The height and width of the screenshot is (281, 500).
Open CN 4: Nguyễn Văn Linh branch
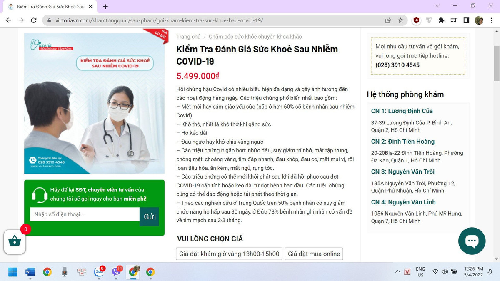[x=403, y=202]
